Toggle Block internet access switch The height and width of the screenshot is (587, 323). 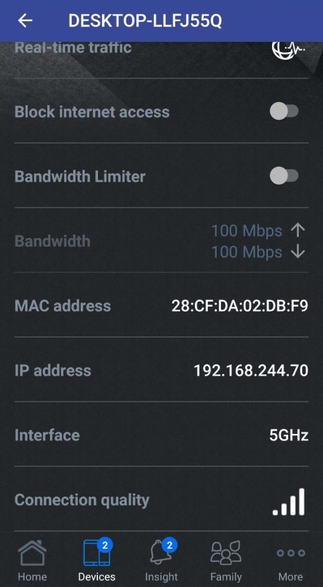pos(284,112)
